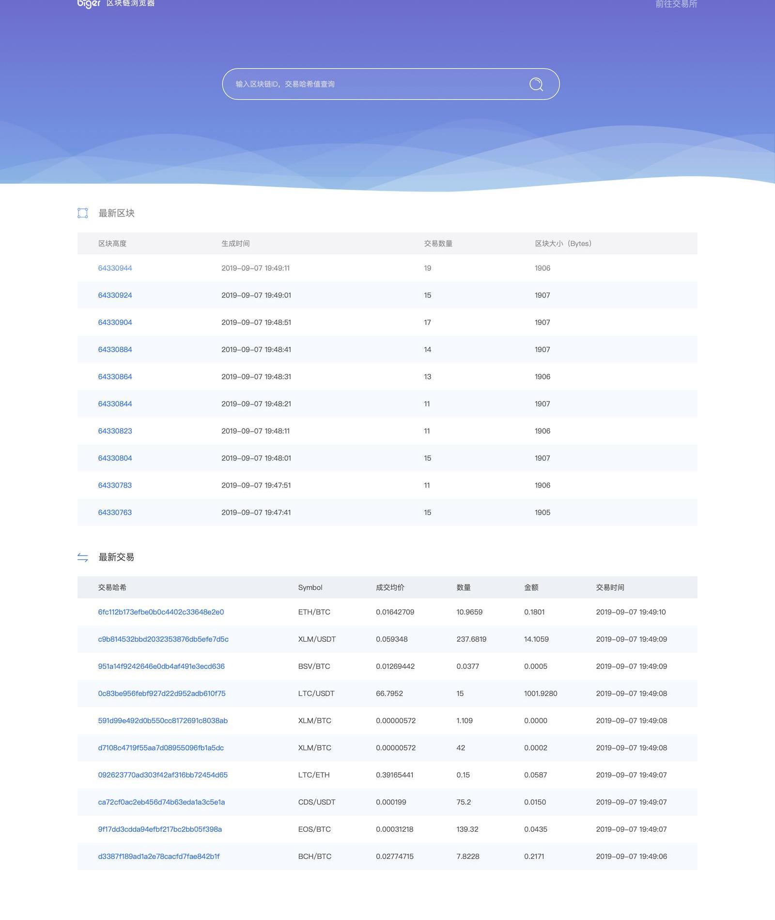
Task: Click the 区块高度 column header
Action: coord(112,243)
